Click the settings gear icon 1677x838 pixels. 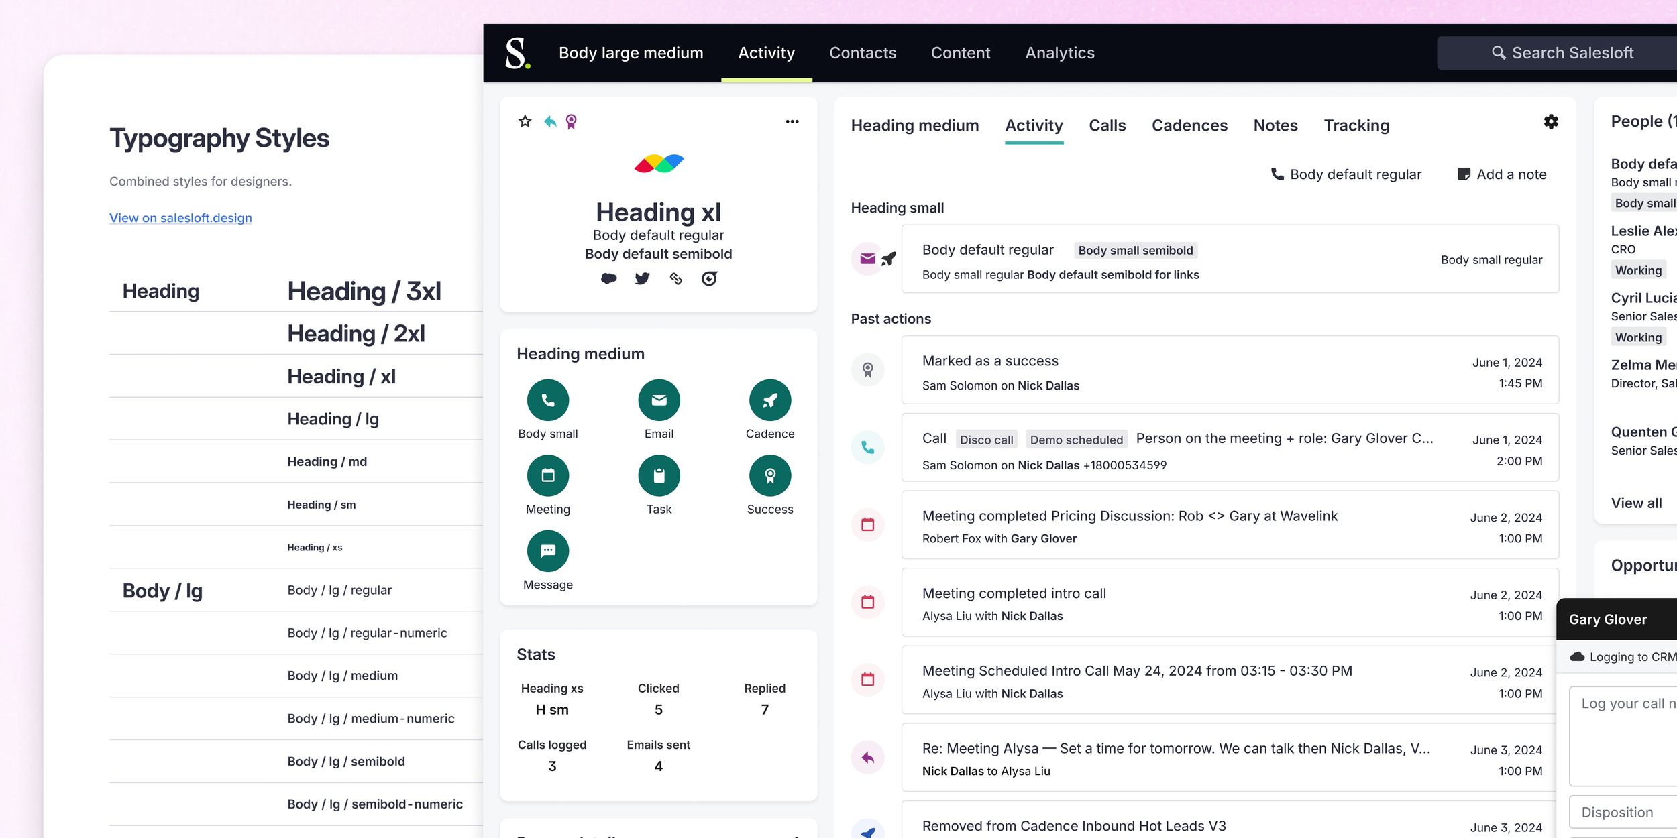click(x=1550, y=121)
